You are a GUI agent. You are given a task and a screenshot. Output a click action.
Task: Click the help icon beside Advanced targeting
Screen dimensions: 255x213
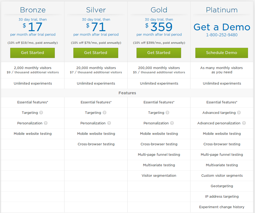[x=239, y=113]
